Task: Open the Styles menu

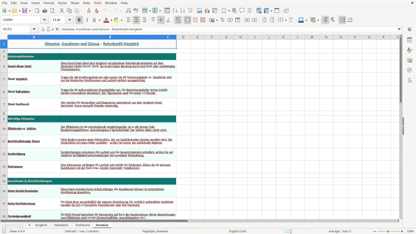Action: (62, 3)
